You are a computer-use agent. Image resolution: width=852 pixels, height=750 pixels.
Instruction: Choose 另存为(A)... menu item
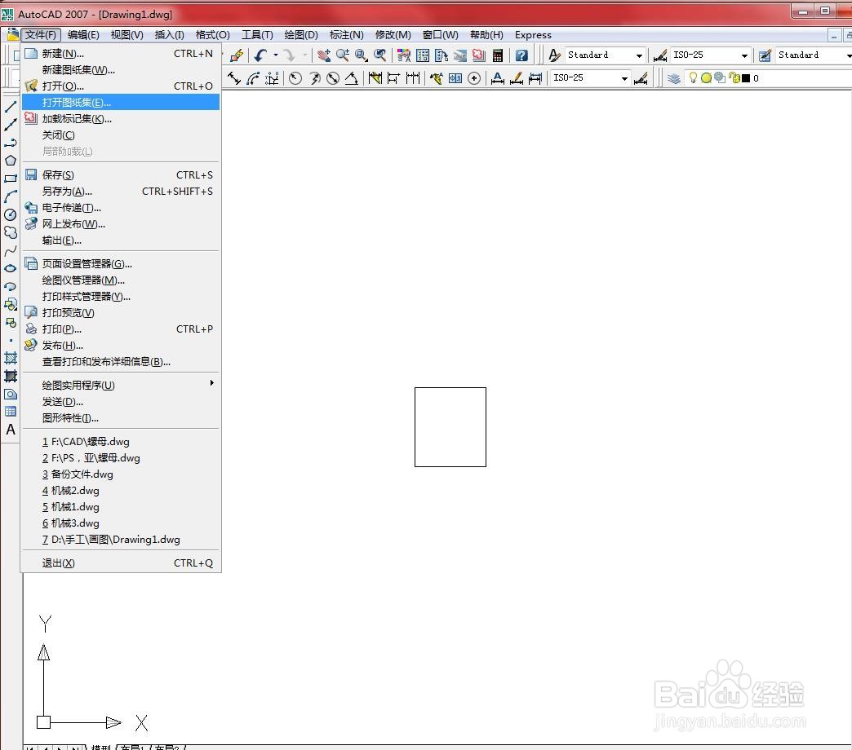click(121, 191)
